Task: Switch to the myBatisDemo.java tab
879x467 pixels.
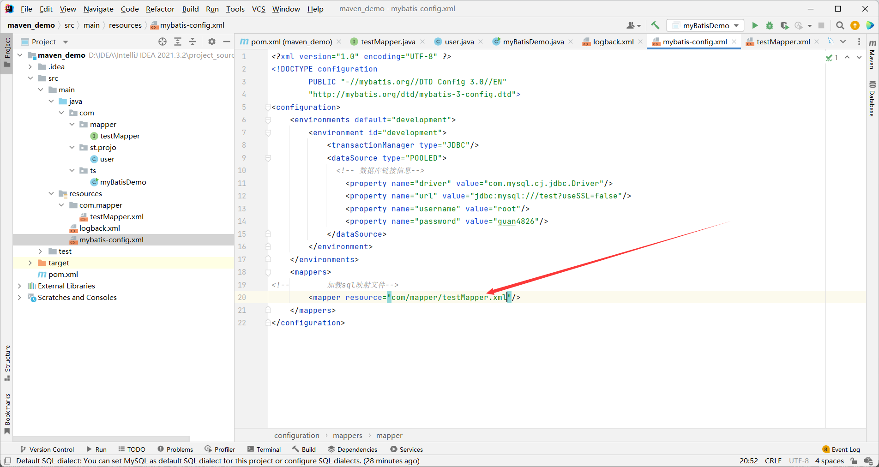Action: tap(533, 42)
